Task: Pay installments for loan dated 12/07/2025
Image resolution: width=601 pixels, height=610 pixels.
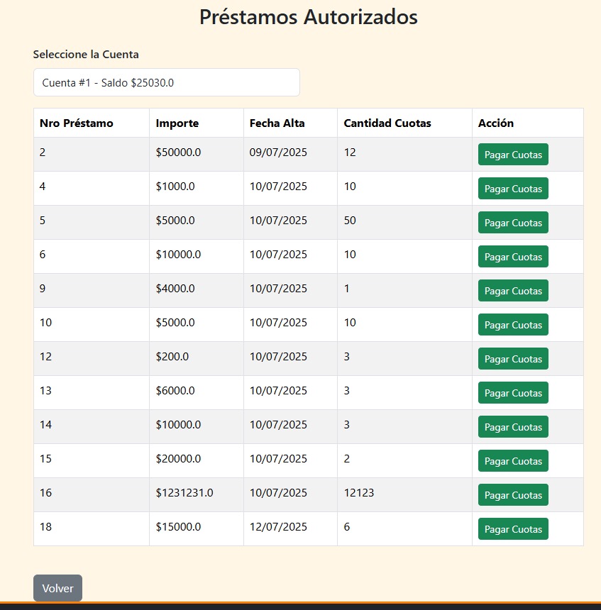Action: (513, 529)
